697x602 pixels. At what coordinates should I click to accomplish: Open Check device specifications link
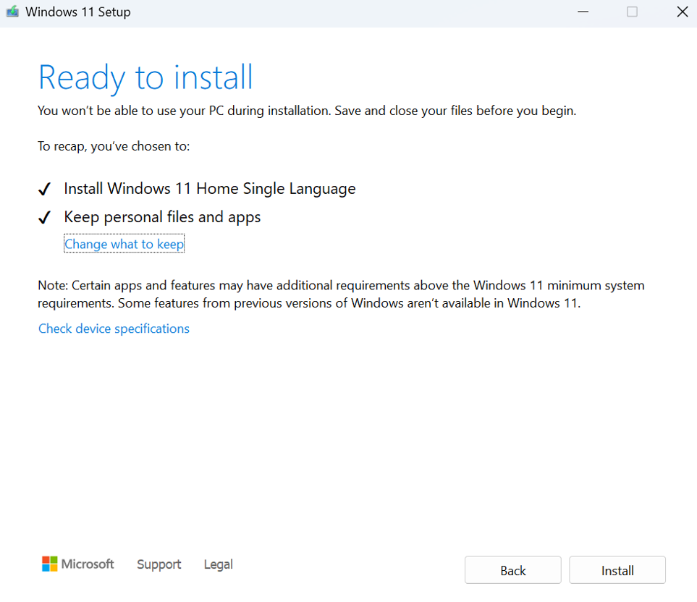pos(114,328)
